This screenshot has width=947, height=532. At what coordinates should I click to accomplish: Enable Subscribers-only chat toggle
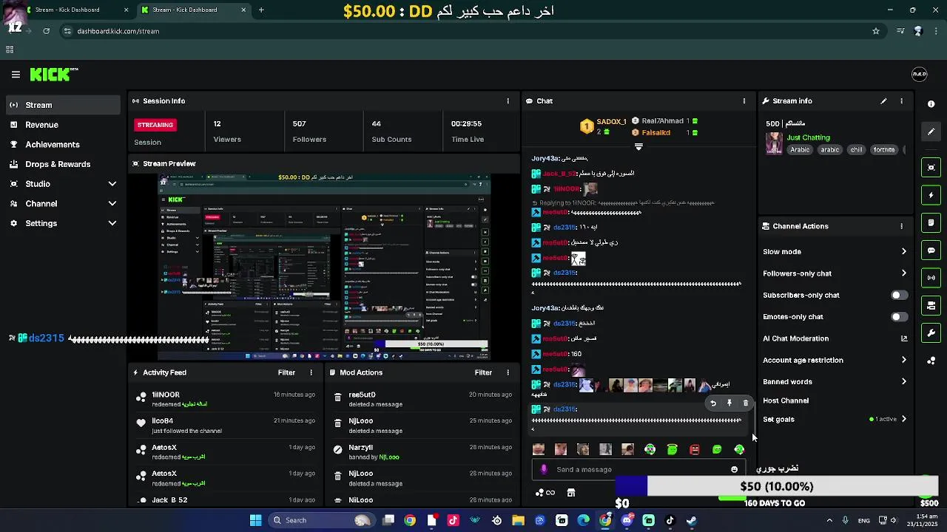click(x=899, y=295)
